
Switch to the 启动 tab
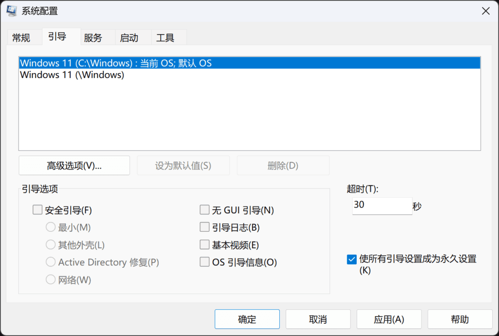(x=129, y=37)
